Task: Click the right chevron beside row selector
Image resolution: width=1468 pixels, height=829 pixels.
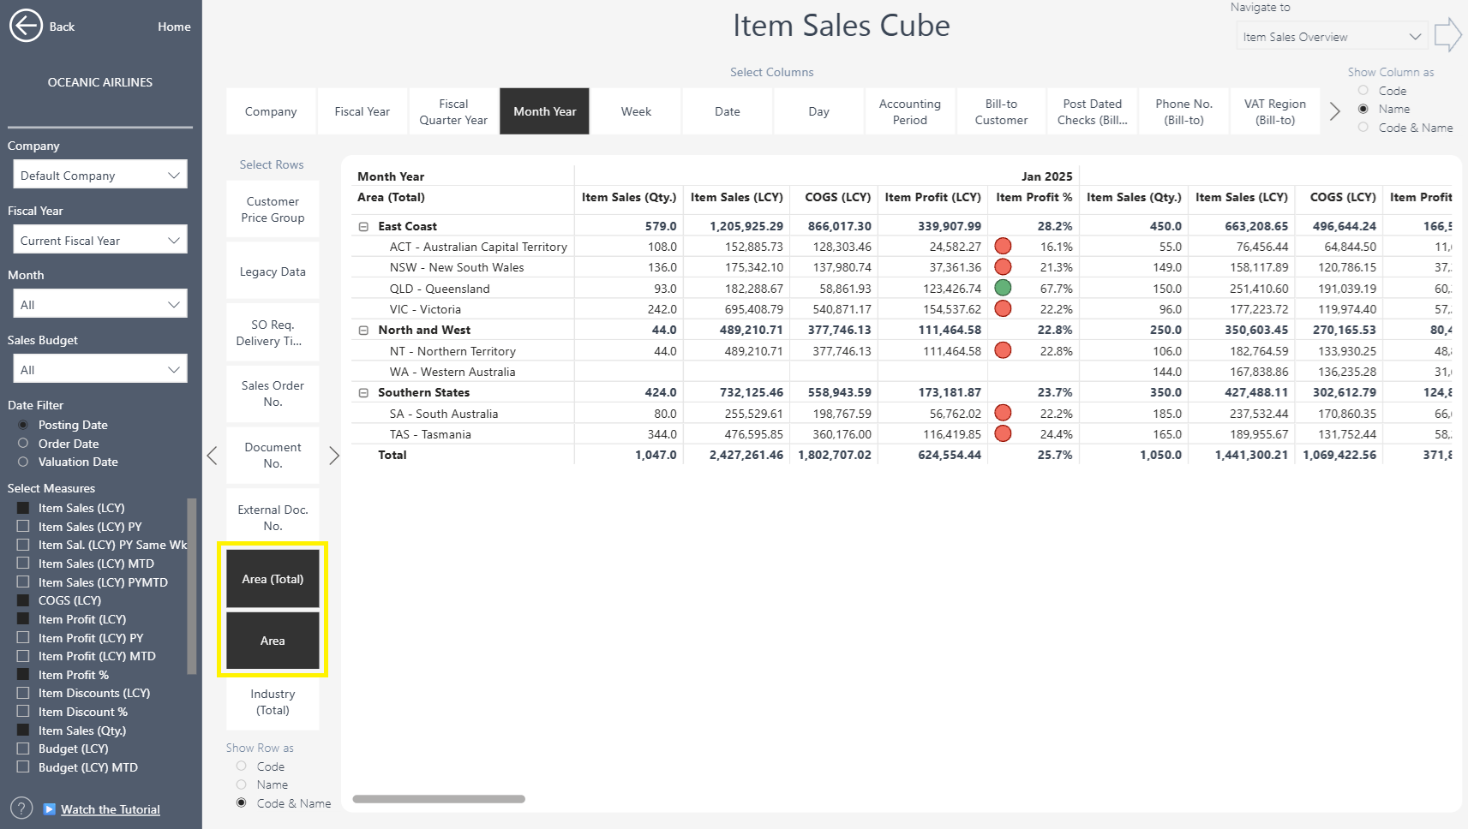Action: coord(334,456)
